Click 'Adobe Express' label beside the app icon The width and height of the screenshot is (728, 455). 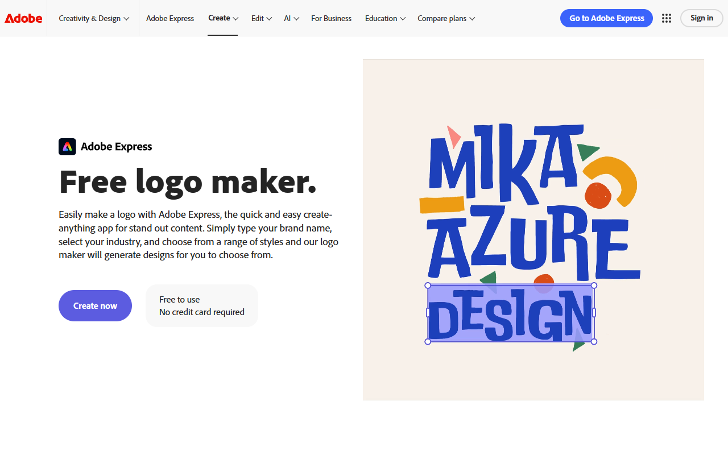[x=117, y=147]
